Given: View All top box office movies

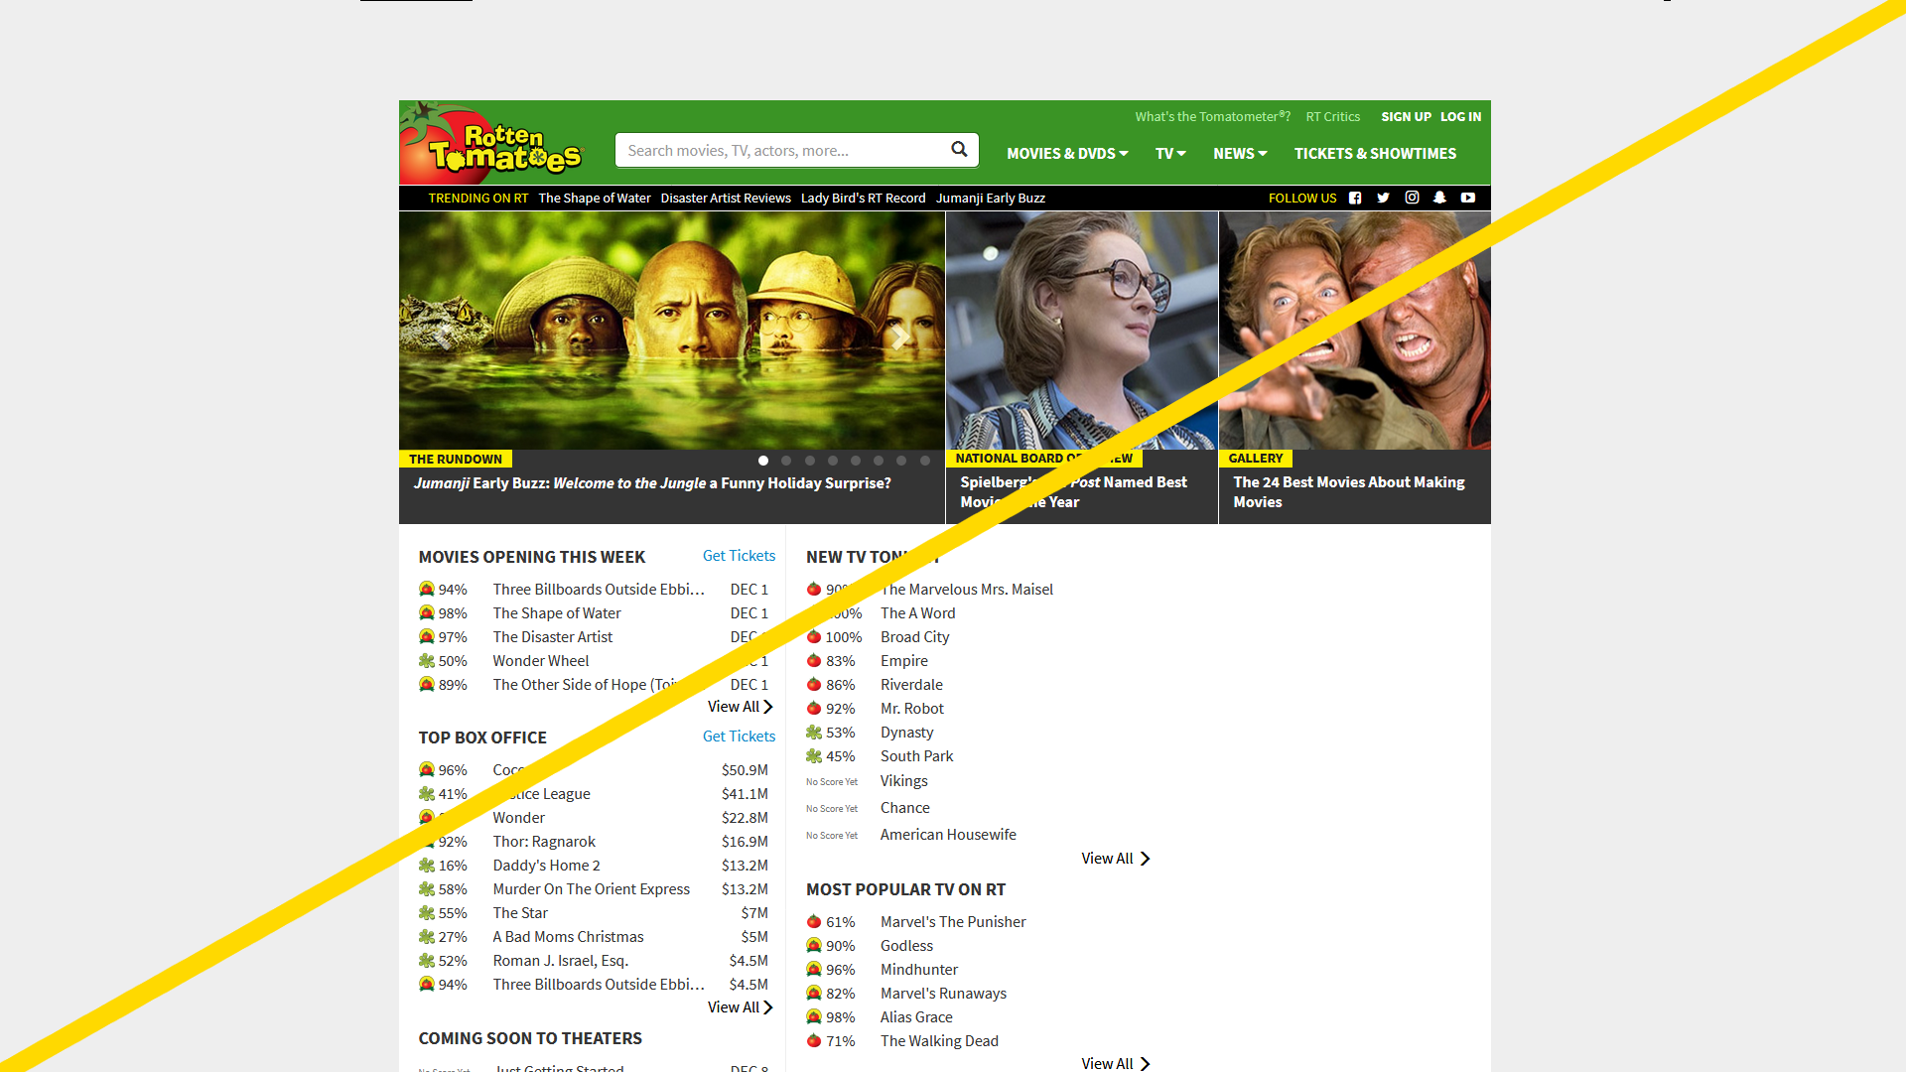Looking at the screenshot, I should (x=741, y=1007).
